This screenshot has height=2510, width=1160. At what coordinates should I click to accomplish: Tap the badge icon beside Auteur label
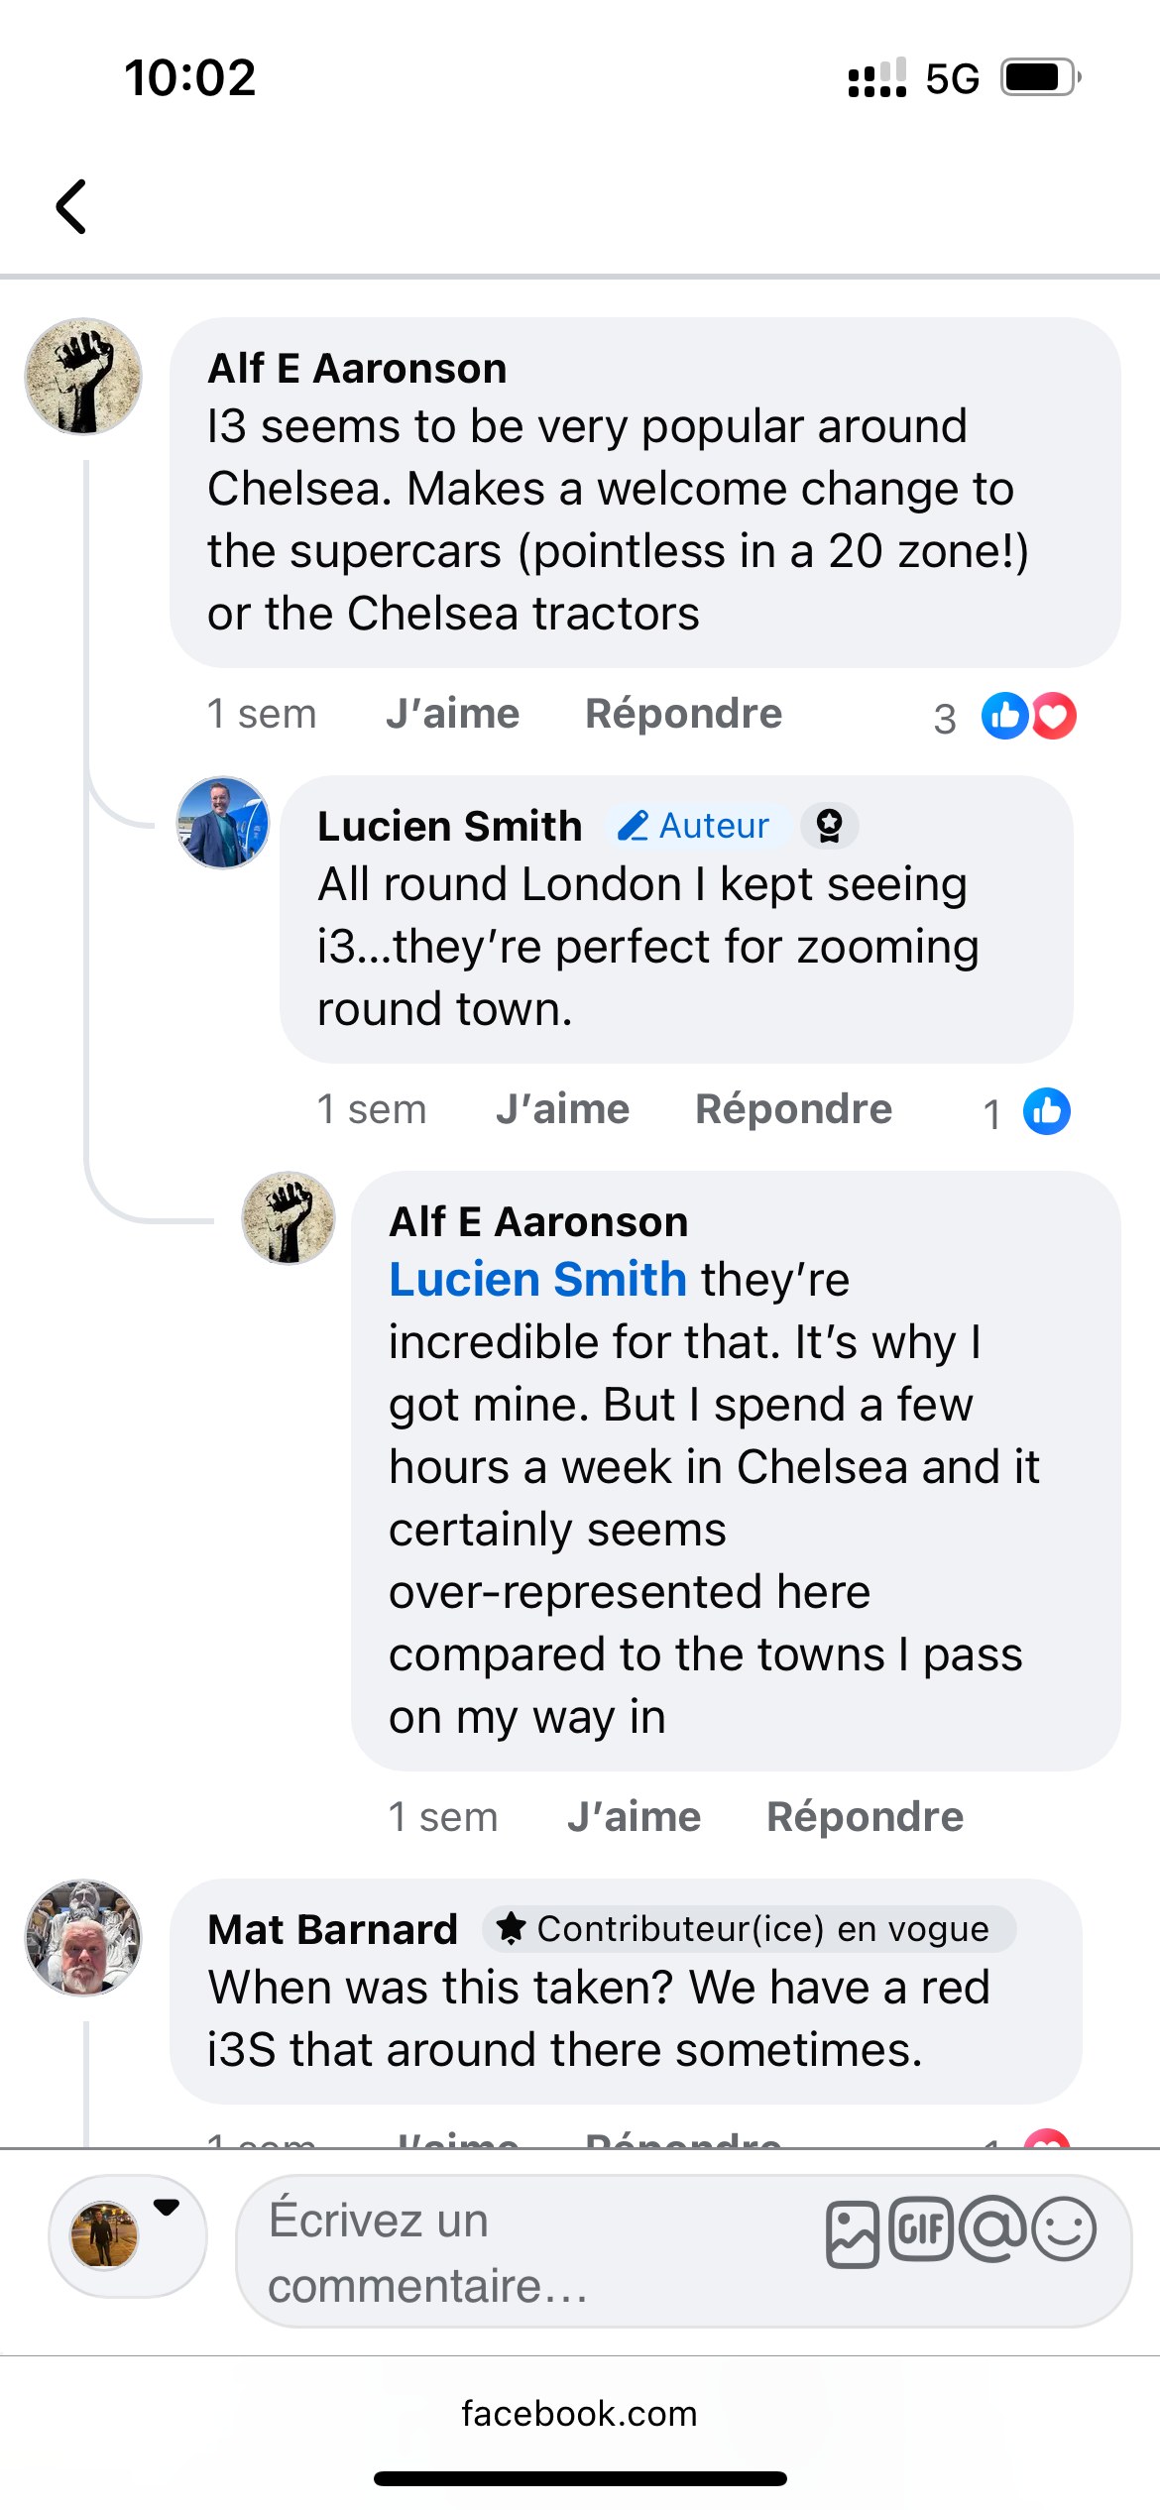[x=829, y=825]
